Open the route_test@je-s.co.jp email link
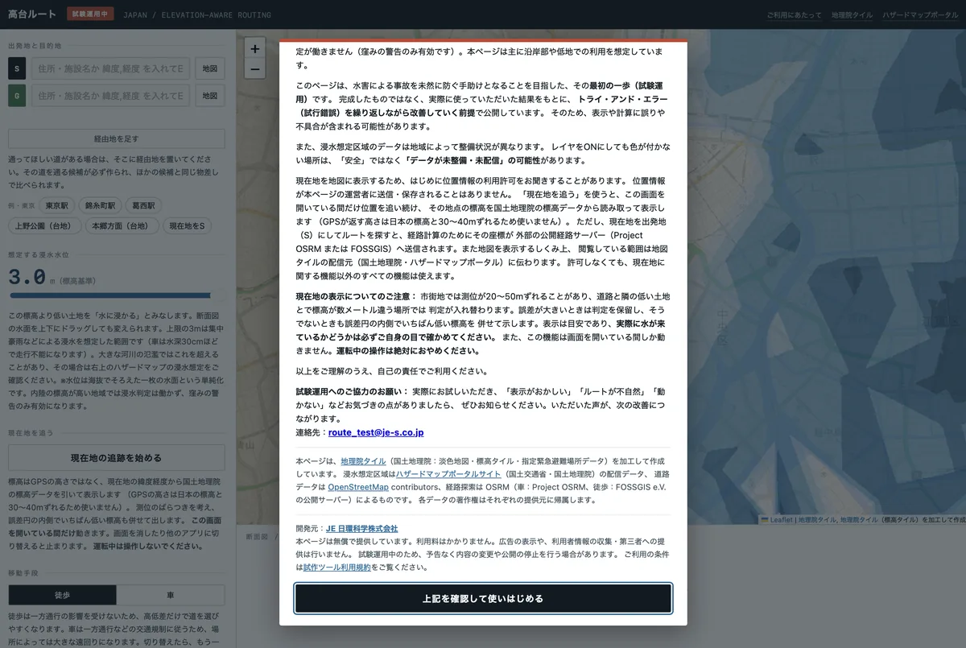Image resolution: width=966 pixels, height=648 pixels. point(376,432)
